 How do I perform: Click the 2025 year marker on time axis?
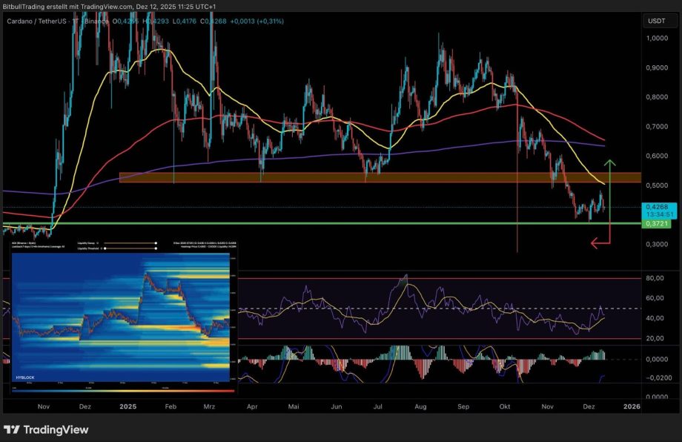click(x=129, y=406)
